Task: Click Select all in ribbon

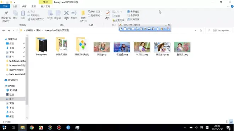Action: pyautogui.click(x=133, y=11)
